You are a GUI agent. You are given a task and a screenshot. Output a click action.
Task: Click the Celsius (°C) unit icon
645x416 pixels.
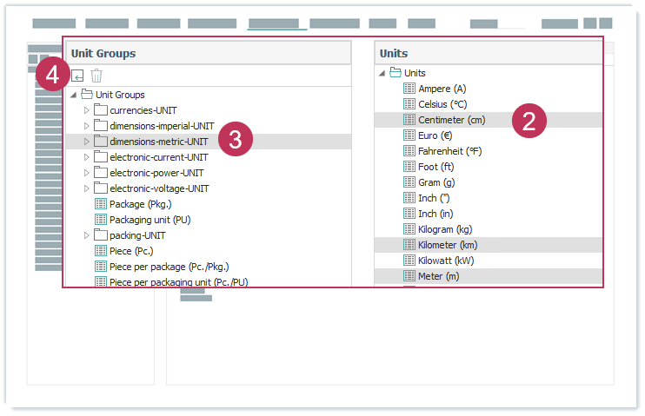tap(409, 104)
